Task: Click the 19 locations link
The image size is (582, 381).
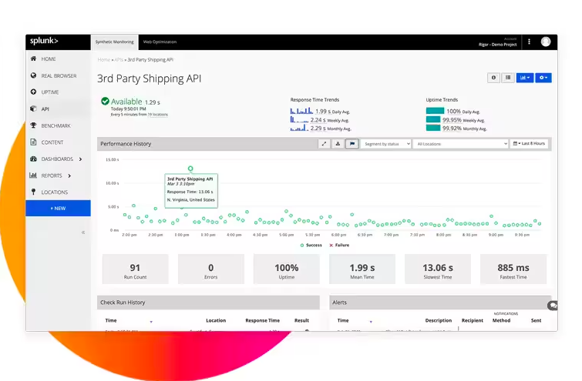Action: [157, 114]
